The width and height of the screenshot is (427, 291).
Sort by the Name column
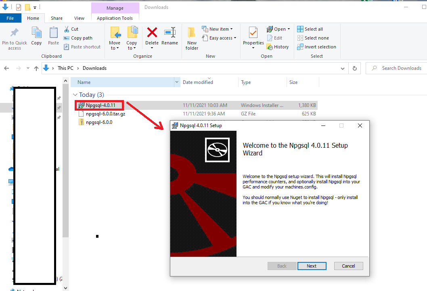(122, 82)
